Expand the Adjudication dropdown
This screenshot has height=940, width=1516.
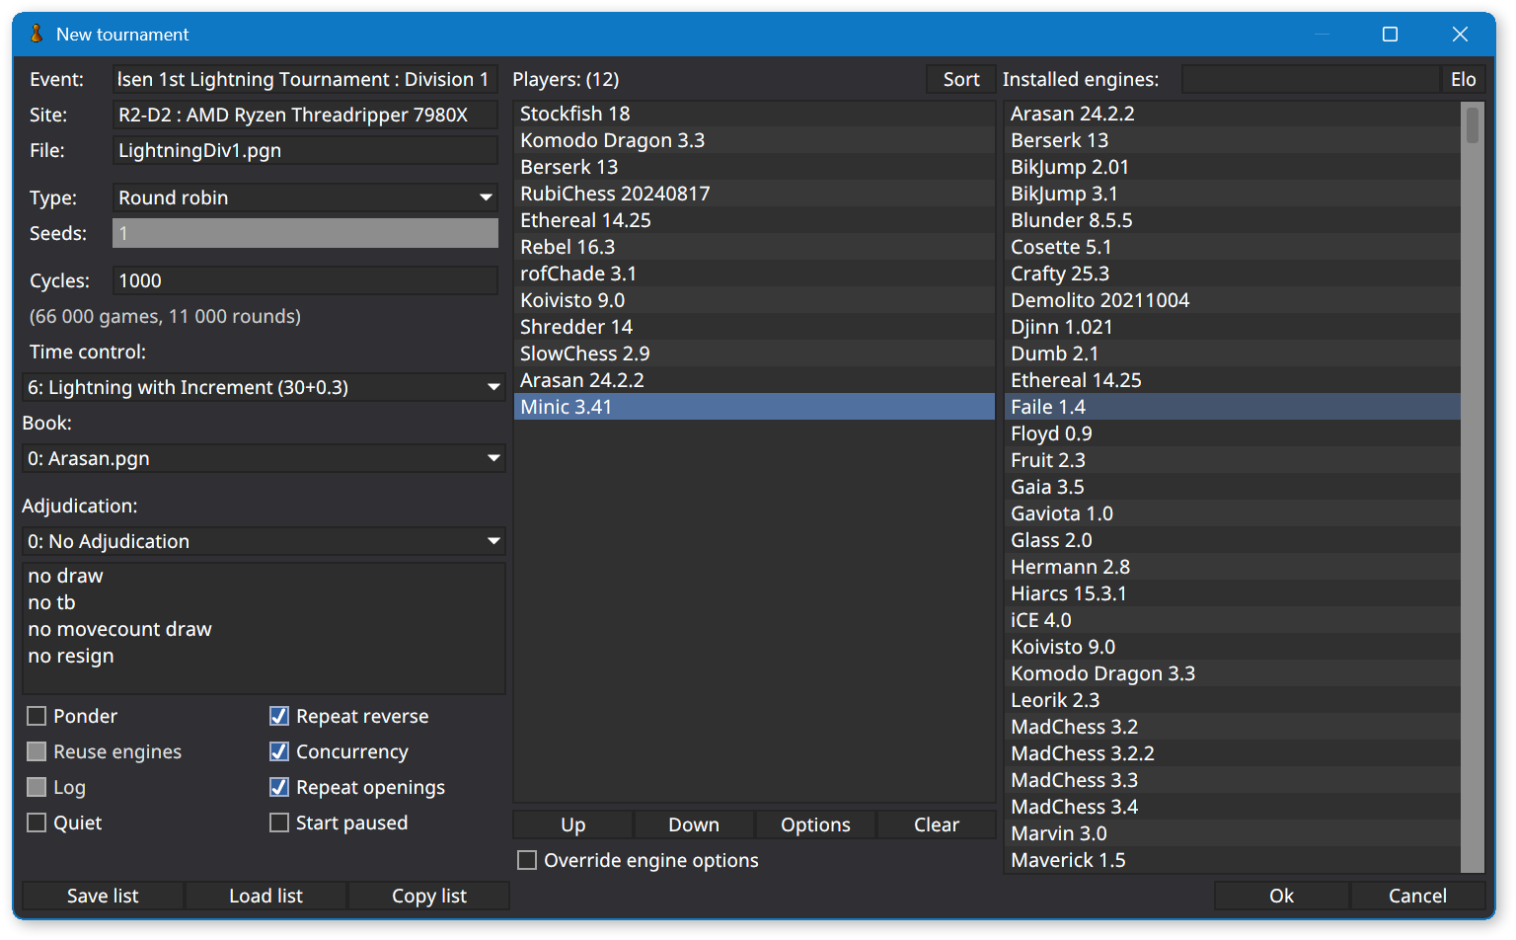pos(264,541)
